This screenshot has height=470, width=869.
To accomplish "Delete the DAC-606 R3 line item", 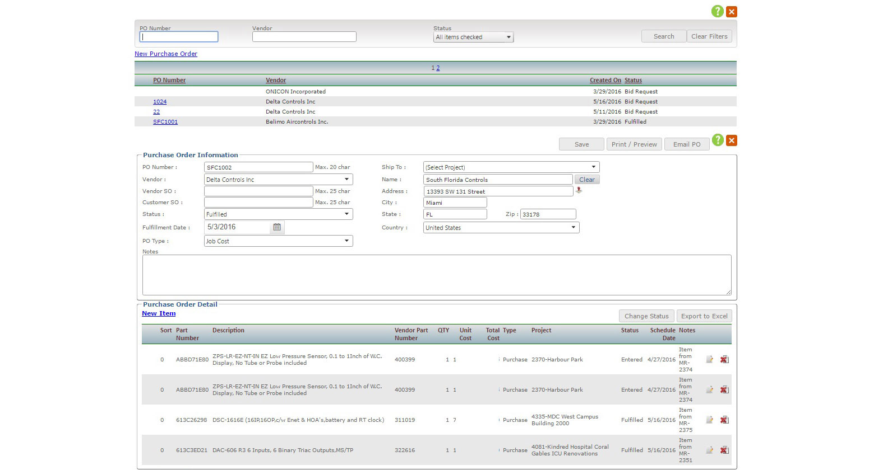I will (x=724, y=450).
